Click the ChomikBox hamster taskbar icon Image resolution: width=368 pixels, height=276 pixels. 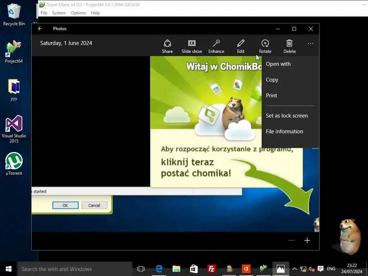point(229,269)
